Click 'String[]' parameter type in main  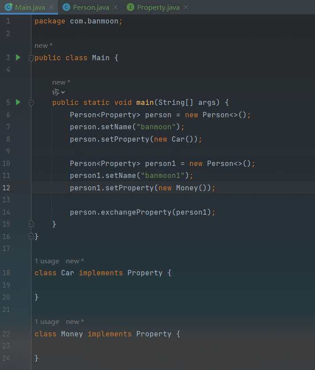(x=176, y=102)
